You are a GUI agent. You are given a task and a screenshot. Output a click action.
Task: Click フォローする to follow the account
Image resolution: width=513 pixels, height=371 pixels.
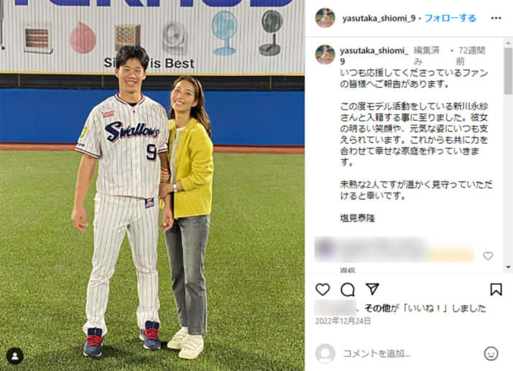click(x=450, y=19)
